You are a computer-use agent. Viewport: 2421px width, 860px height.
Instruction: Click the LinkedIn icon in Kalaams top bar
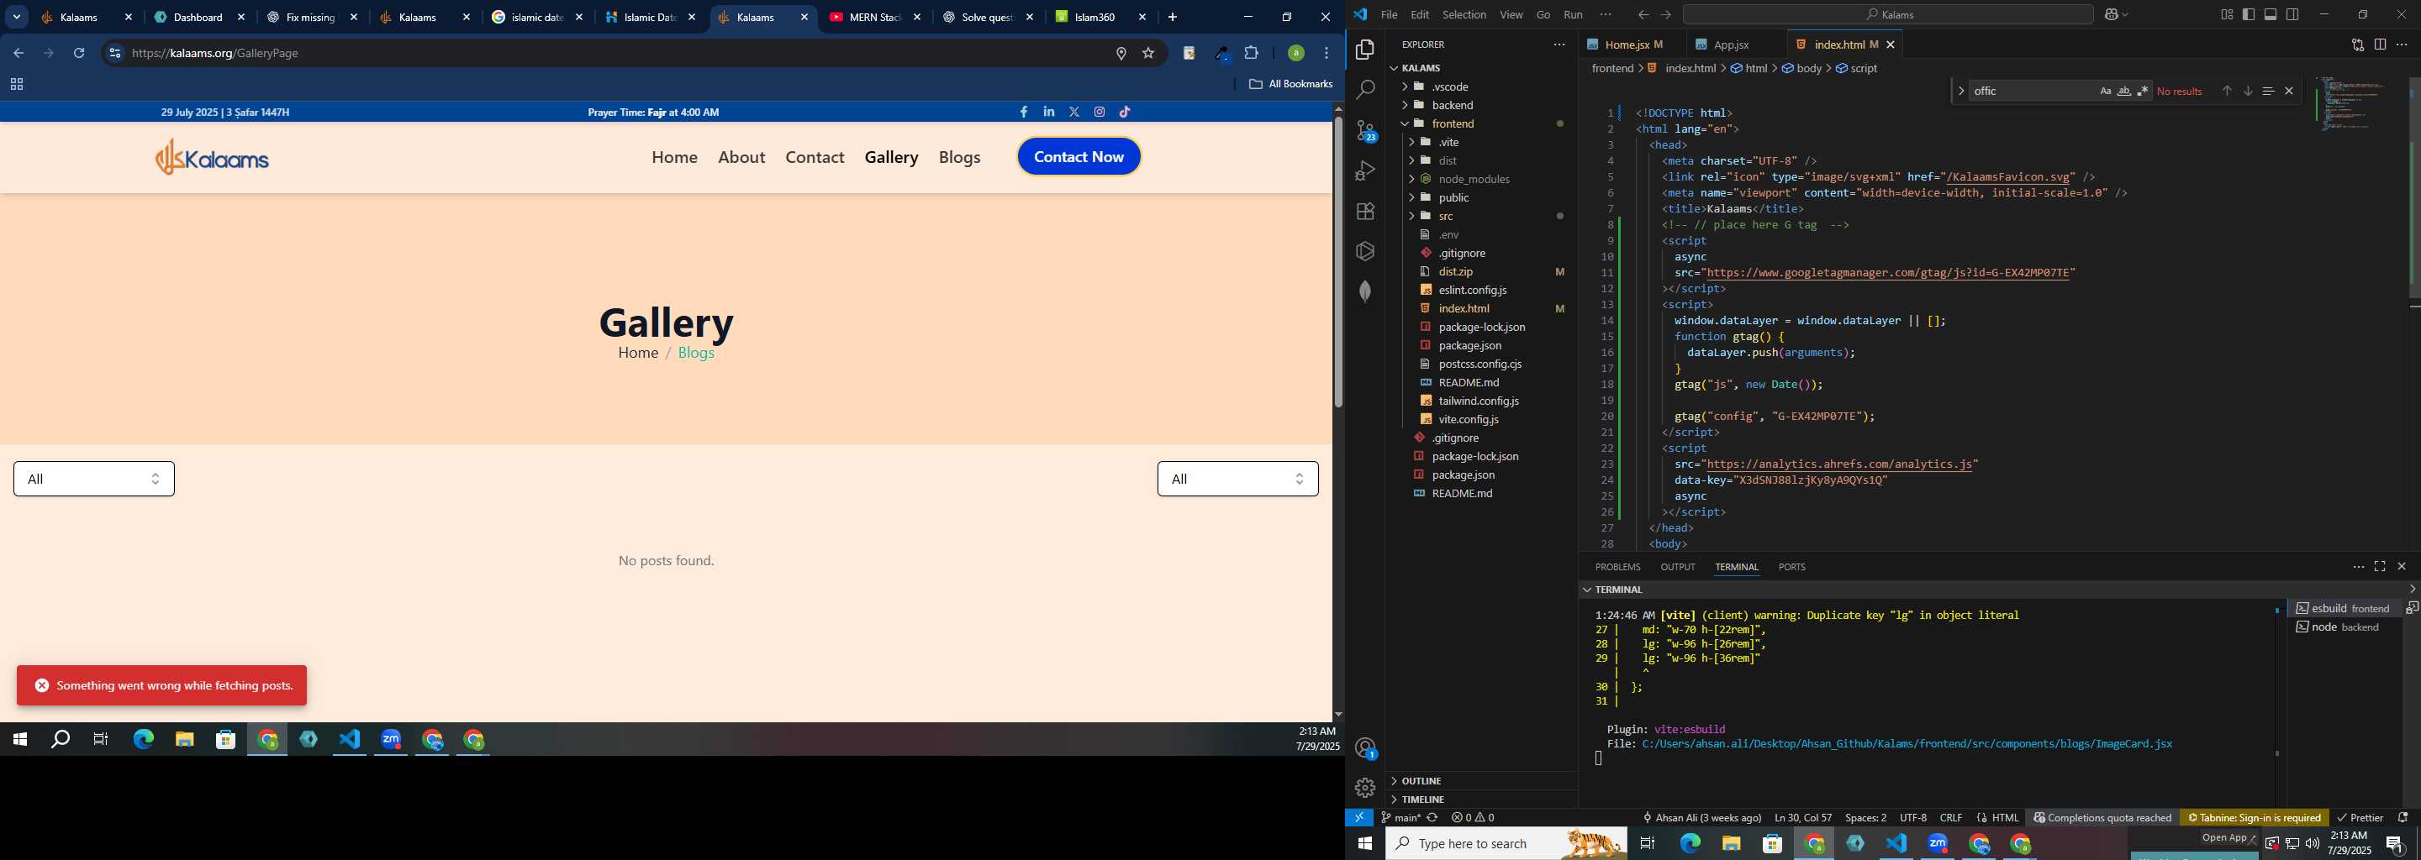pos(1049,112)
